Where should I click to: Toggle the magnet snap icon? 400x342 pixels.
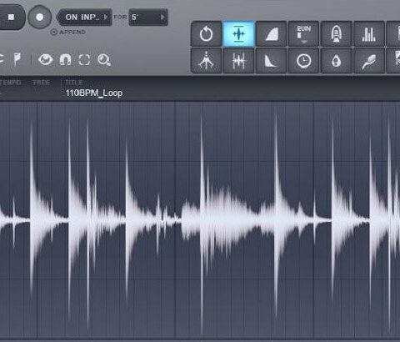click(x=65, y=59)
